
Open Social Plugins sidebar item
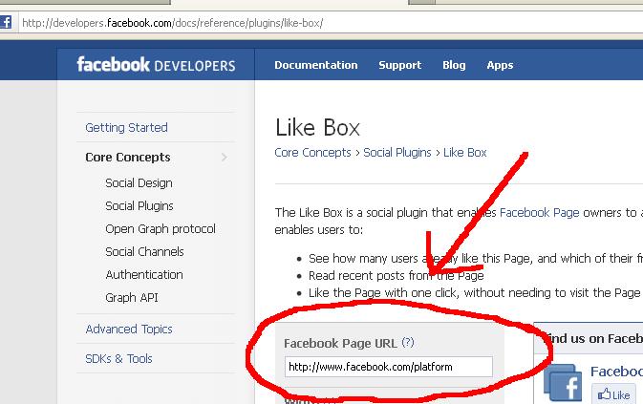[x=139, y=205]
